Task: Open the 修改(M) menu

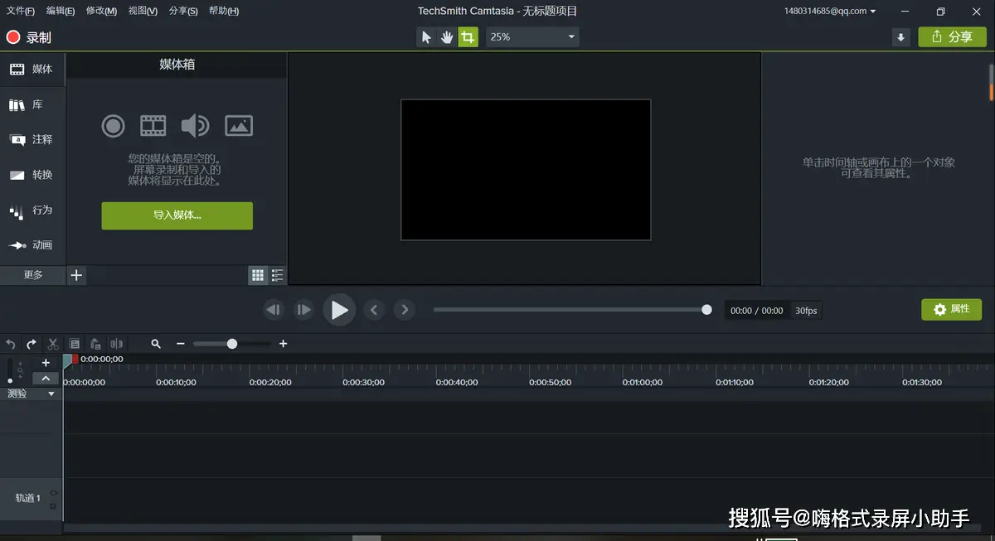Action: pos(101,11)
